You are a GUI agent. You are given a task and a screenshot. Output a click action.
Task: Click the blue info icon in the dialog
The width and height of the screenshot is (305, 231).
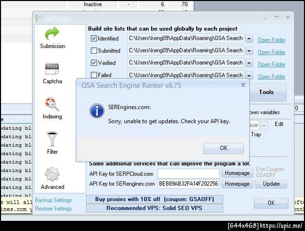pos(97,111)
